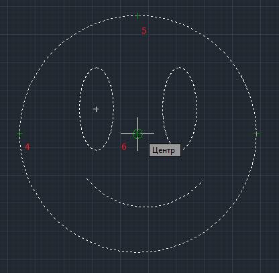This screenshot has height=273, width=279.
Task: Click the green Center snap marker at crosshair
Action: pyautogui.click(x=137, y=133)
